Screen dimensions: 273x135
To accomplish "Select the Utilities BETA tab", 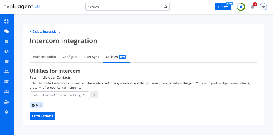I will [116, 57].
